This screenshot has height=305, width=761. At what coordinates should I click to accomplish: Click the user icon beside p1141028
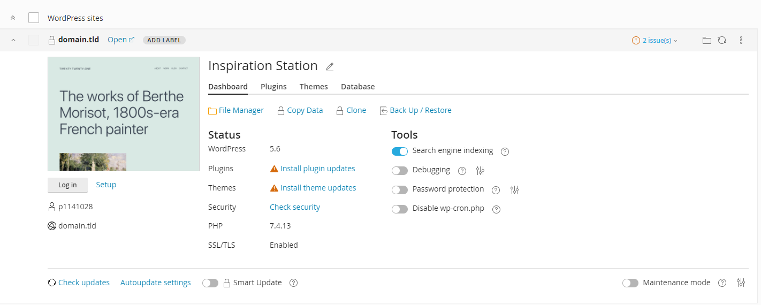52,207
